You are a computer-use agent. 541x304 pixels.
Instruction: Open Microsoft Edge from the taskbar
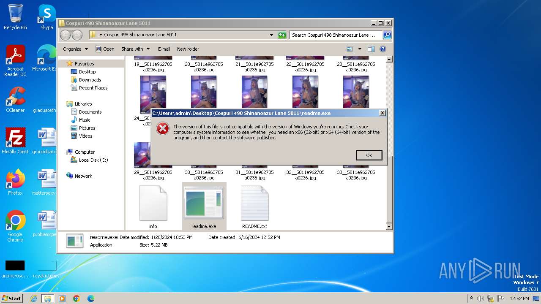point(91,299)
